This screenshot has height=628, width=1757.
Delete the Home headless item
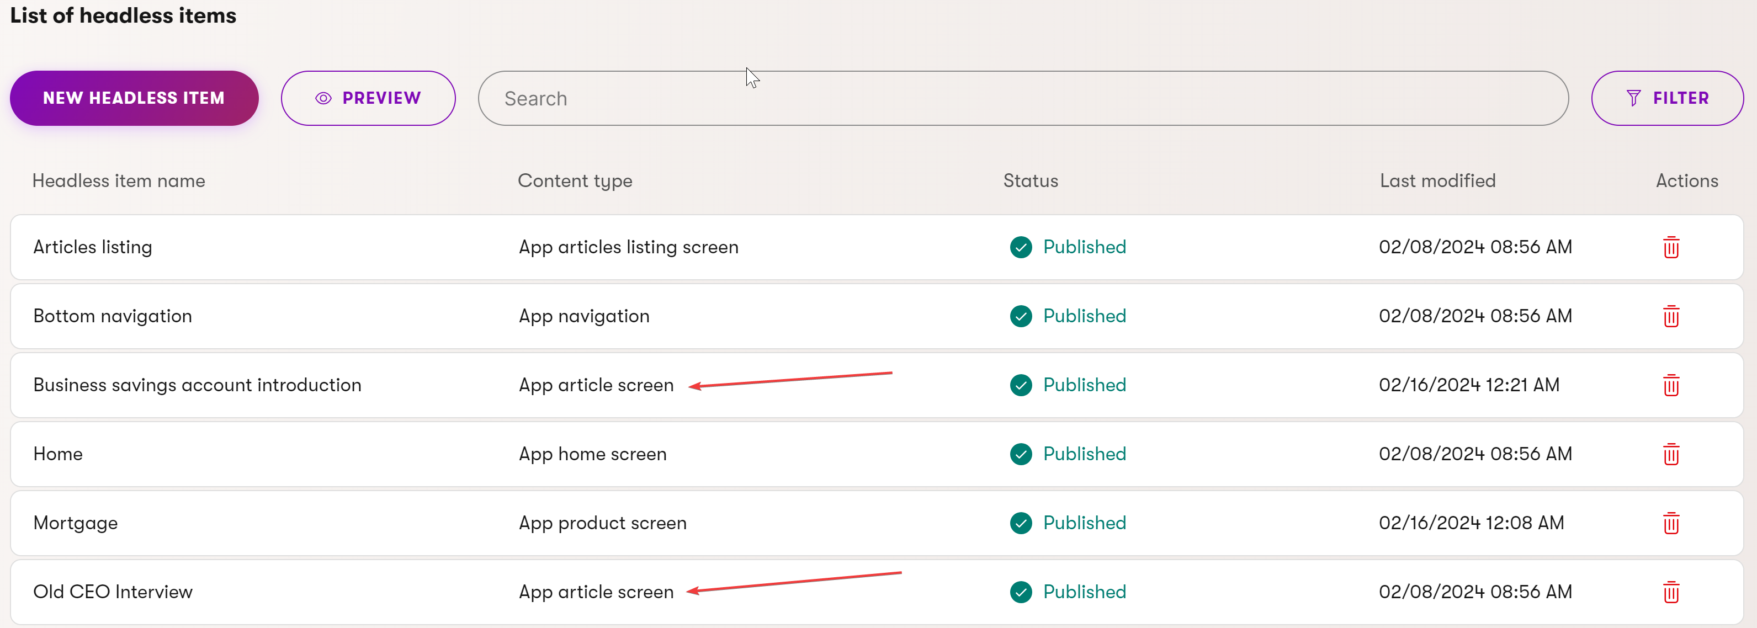click(1670, 454)
